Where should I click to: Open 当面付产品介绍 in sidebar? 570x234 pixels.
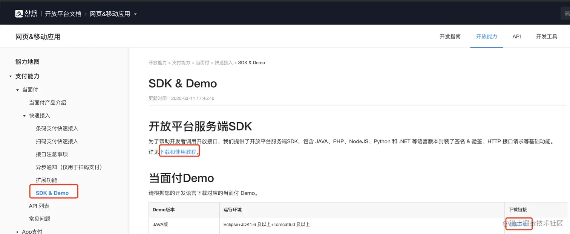(47, 103)
